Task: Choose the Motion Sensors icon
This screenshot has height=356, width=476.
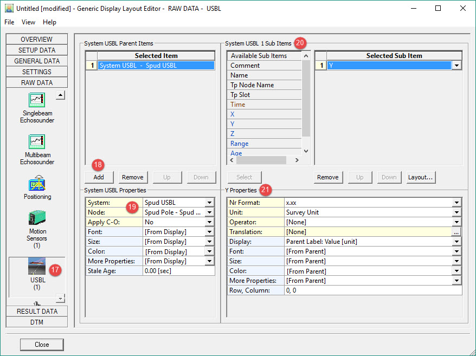Action: 37,218
